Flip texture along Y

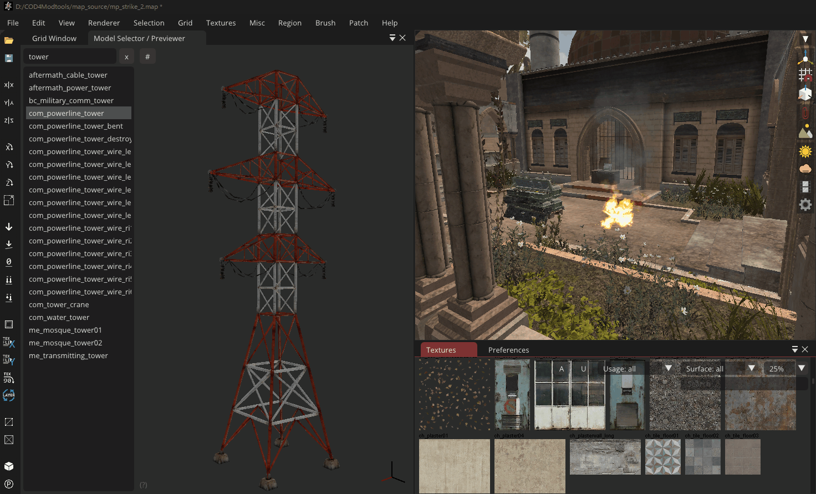click(x=9, y=360)
